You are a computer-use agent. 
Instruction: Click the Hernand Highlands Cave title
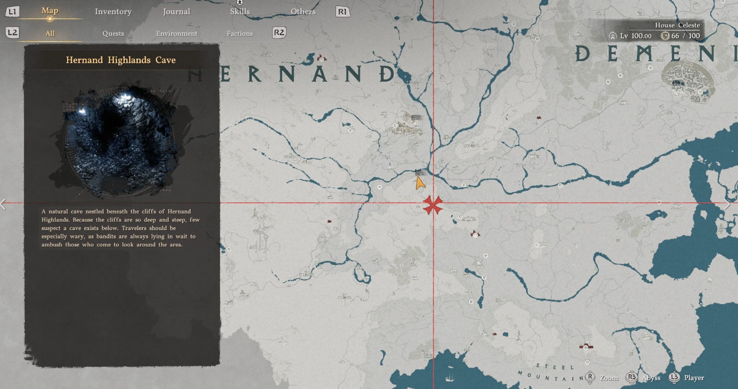coord(121,60)
